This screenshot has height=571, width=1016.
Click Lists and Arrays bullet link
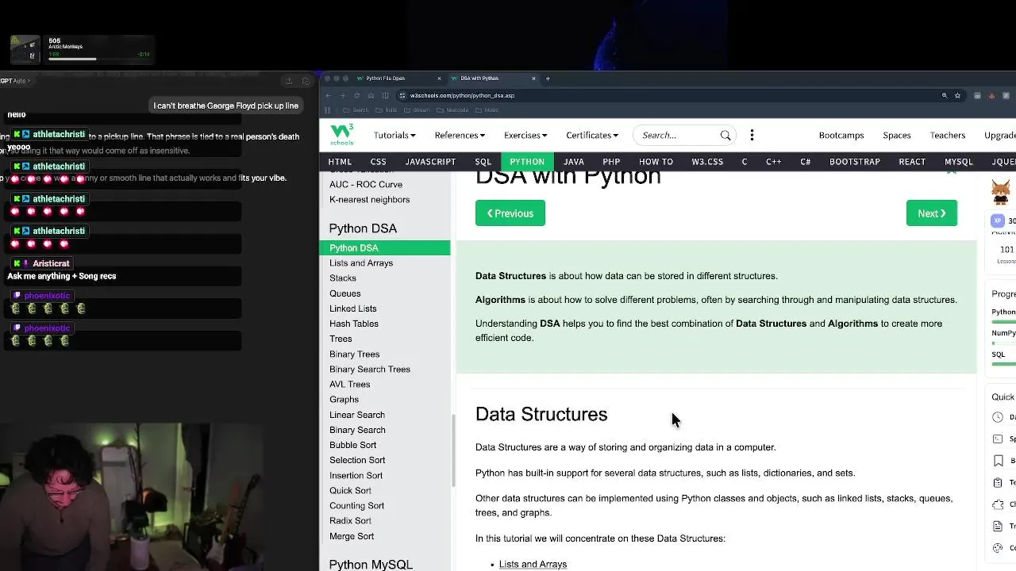[533, 565]
